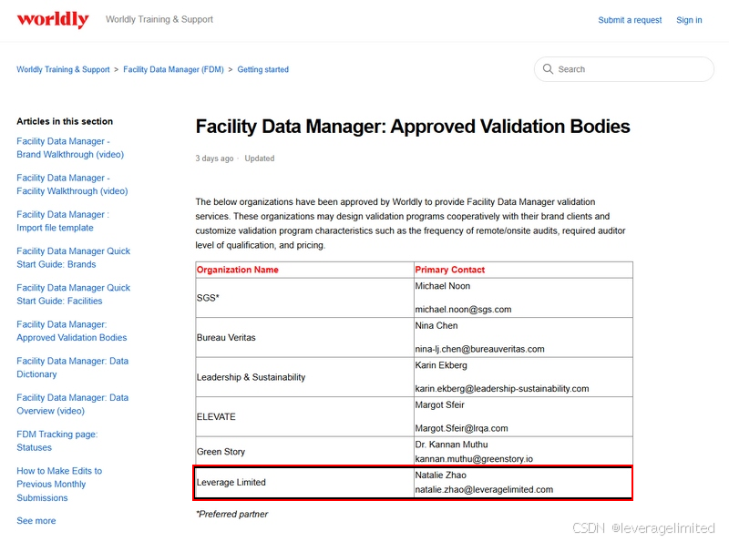Click the Bureau Veritas organization cell
Image resolution: width=729 pixels, height=542 pixels.
tap(304, 337)
